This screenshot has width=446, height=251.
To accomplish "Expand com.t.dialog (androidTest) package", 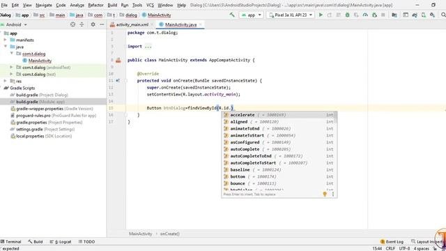I will pyautogui.click(x=12, y=67).
